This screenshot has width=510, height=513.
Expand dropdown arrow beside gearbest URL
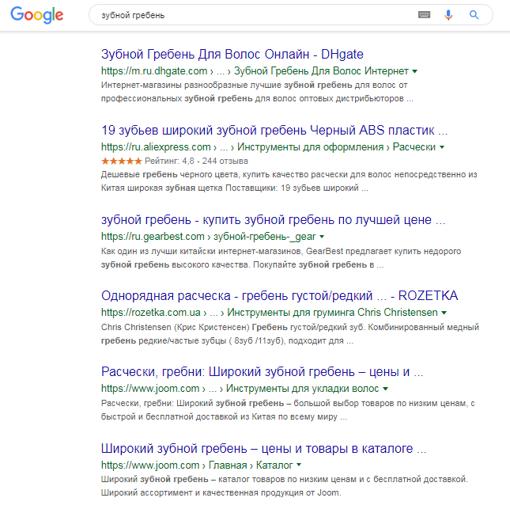pos(322,237)
